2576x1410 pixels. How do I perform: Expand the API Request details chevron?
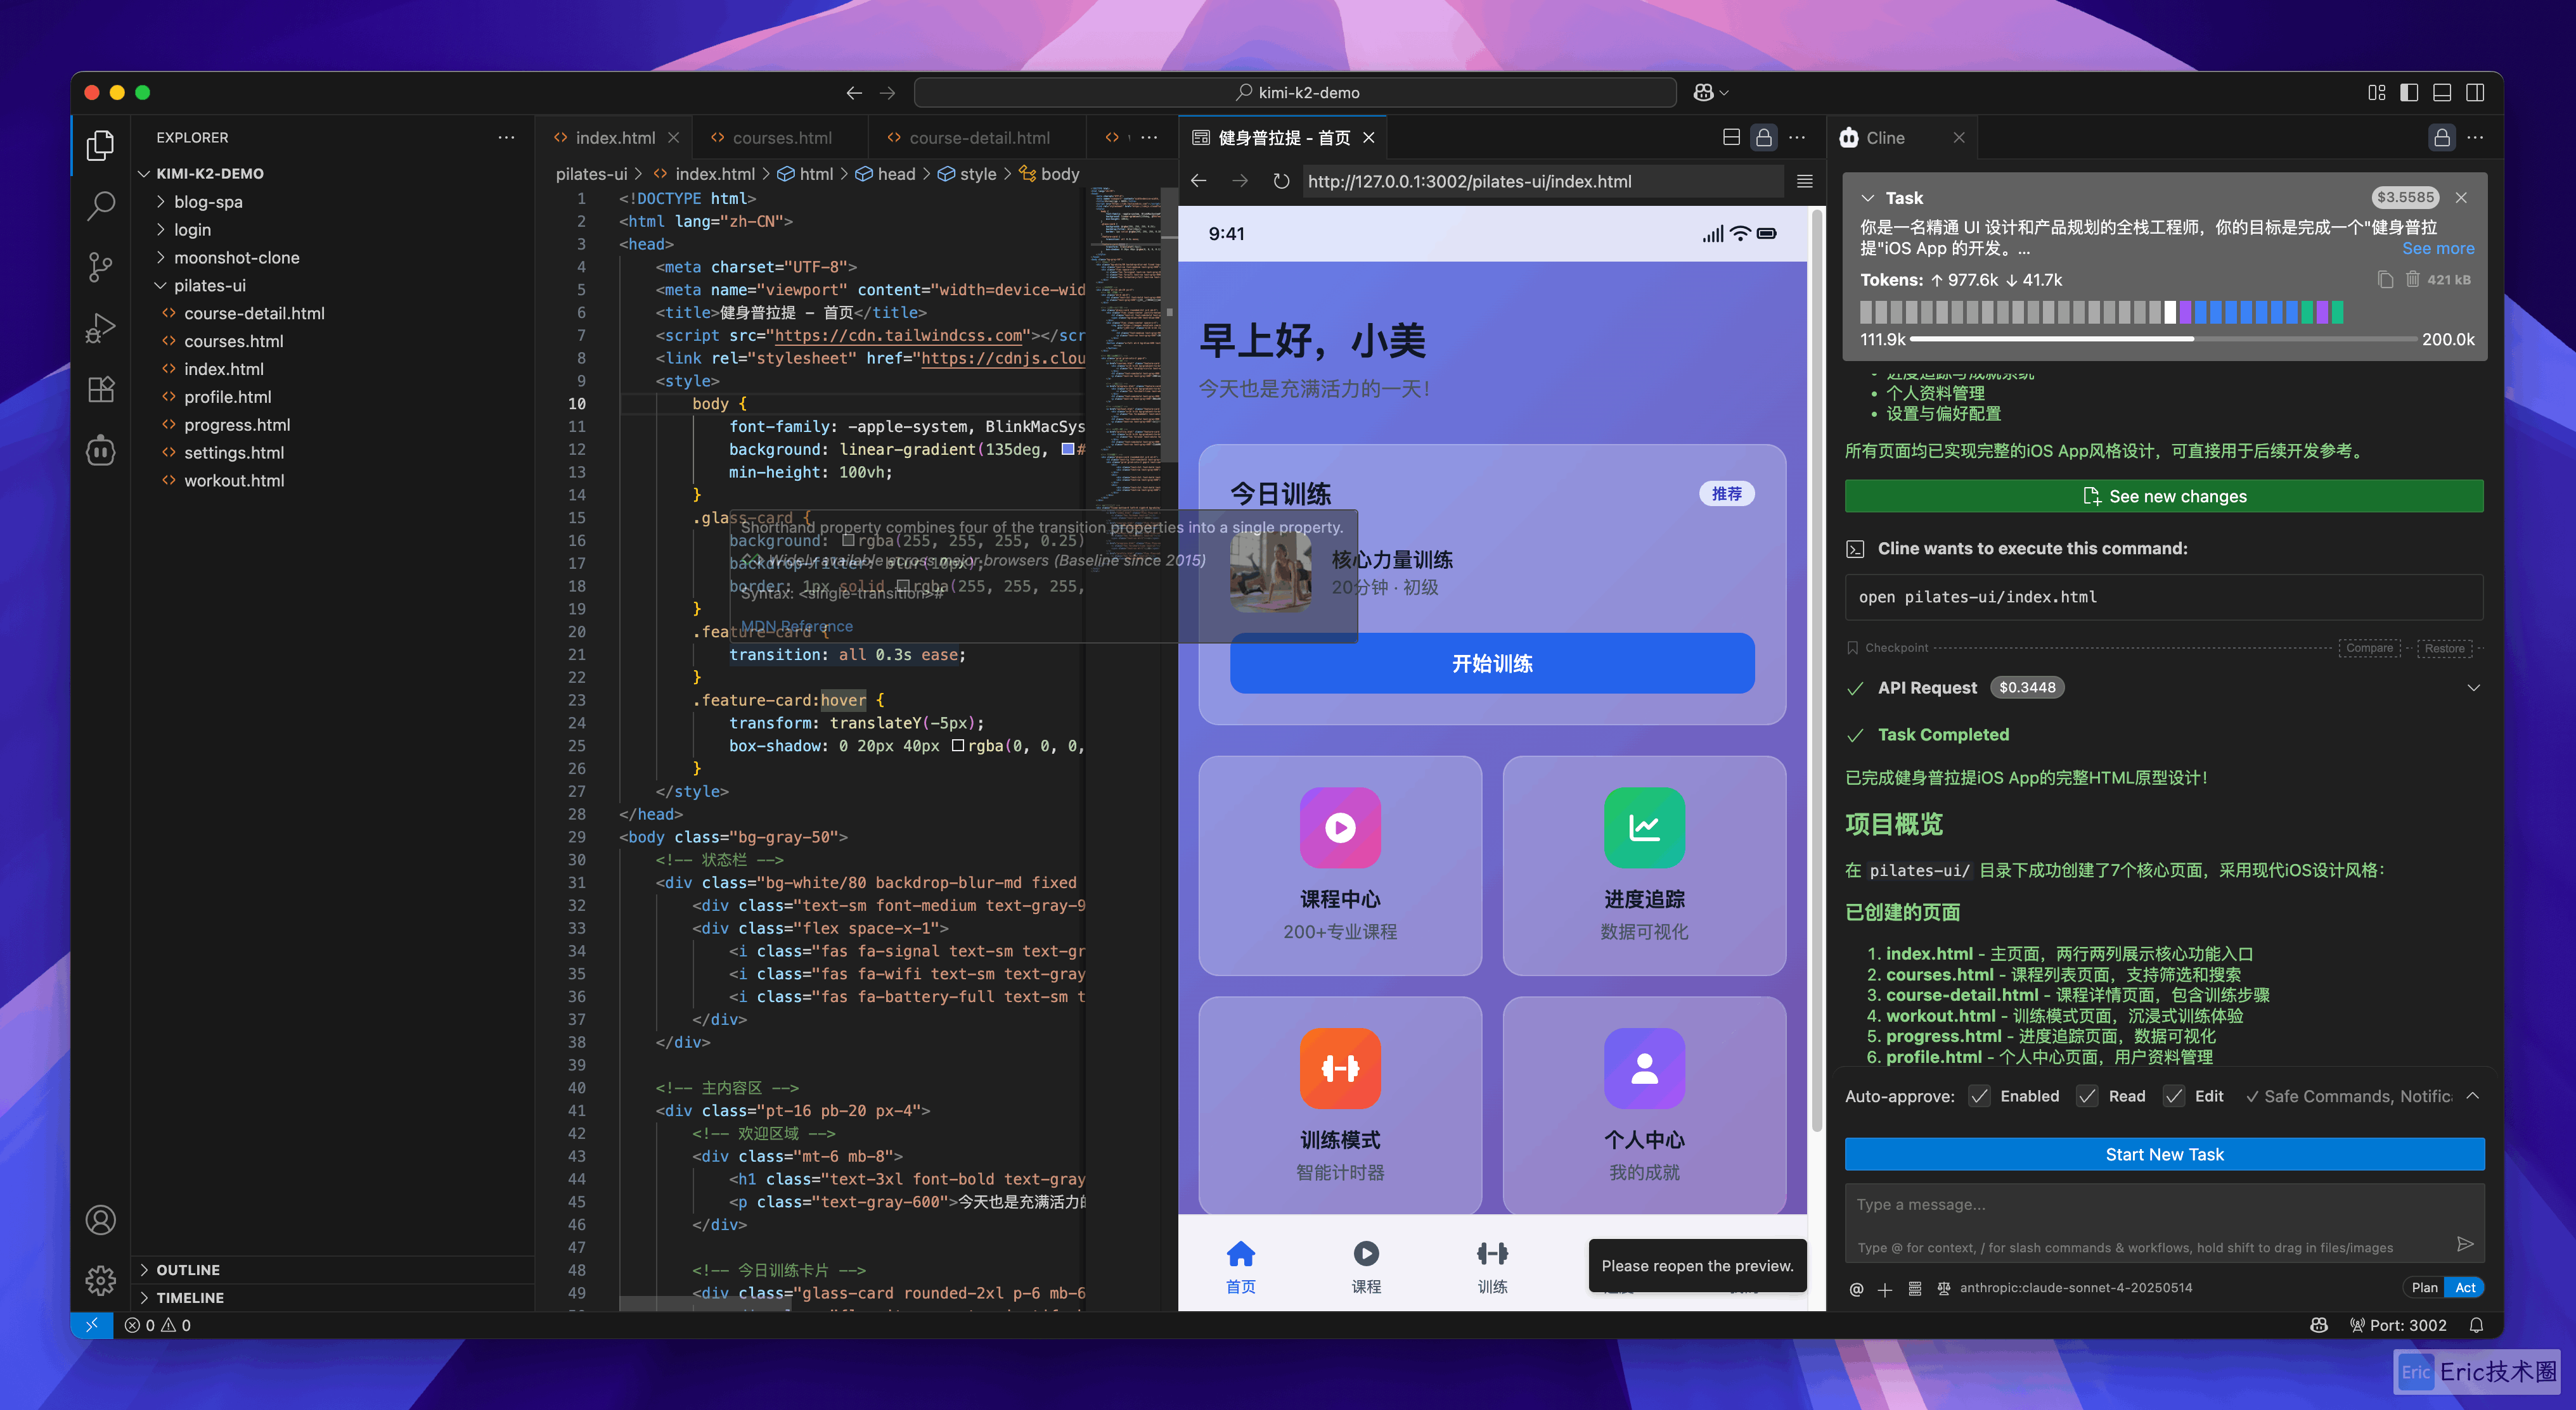coord(2473,687)
